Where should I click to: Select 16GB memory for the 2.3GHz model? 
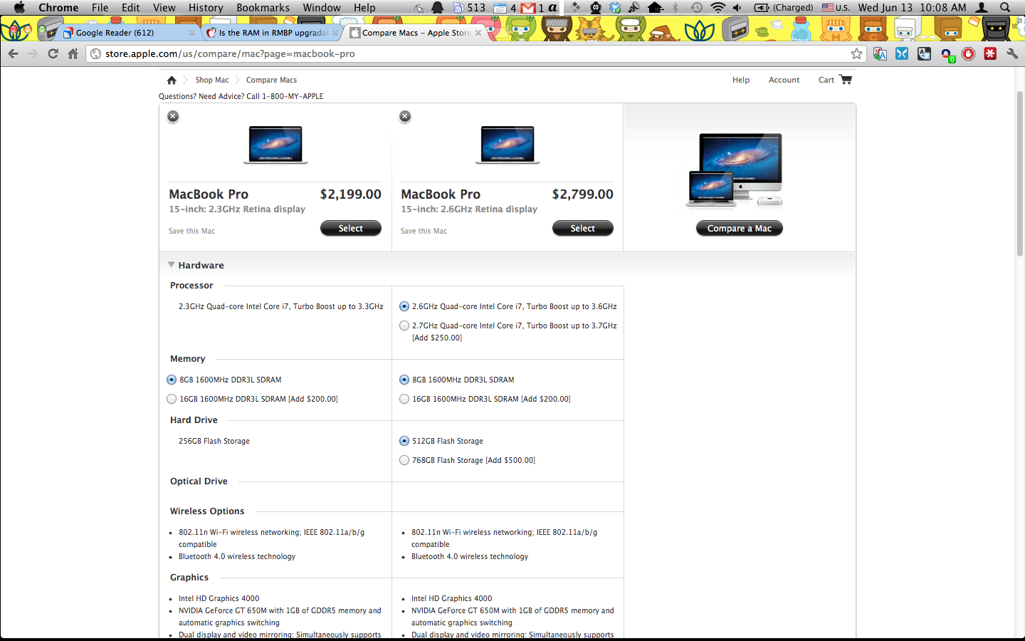point(172,399)
